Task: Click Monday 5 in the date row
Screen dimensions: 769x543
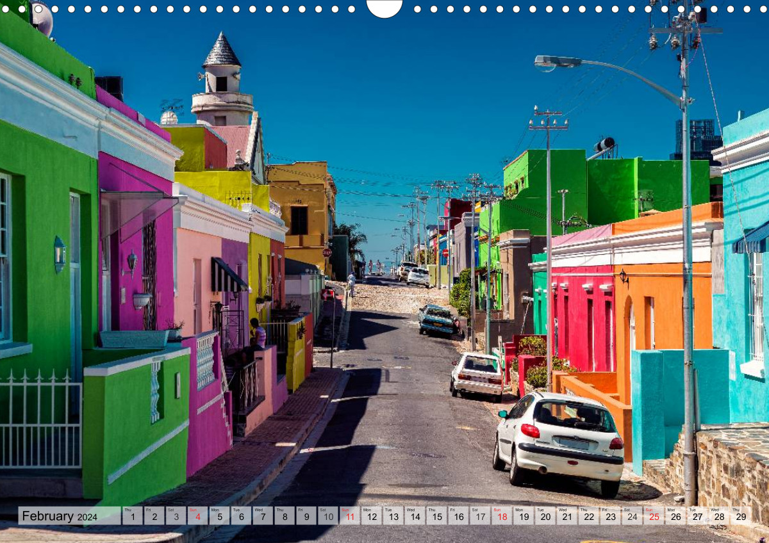Action: (x=219, y=516)
